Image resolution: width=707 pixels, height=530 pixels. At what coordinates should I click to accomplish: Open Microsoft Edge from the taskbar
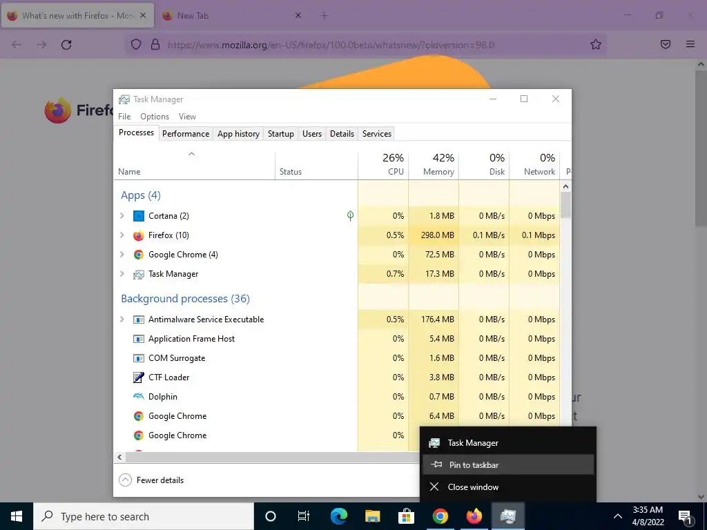tap(338, 516)
